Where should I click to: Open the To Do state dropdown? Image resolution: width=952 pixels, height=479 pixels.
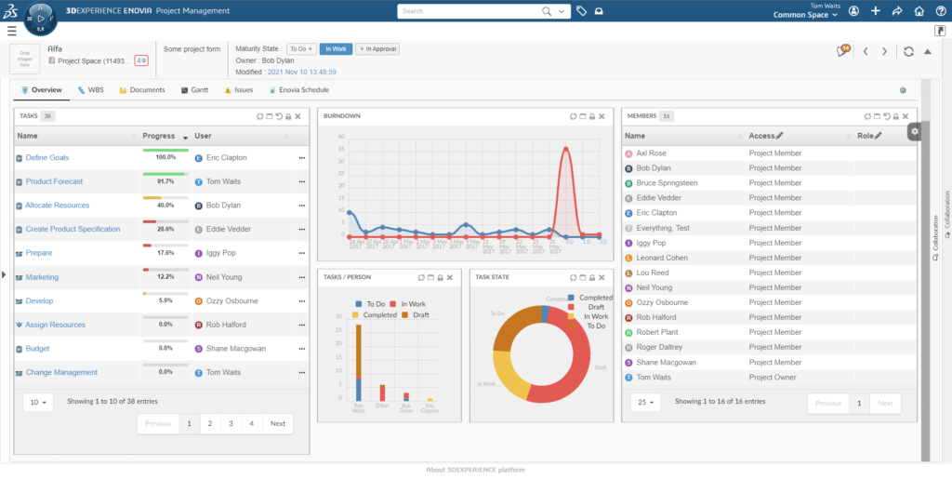point(302,49)
